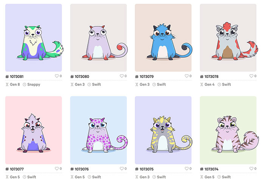This screenshot has width=265, height=184.
Task: Open kitty ID link # 1073080
Action: pos(80,76)
